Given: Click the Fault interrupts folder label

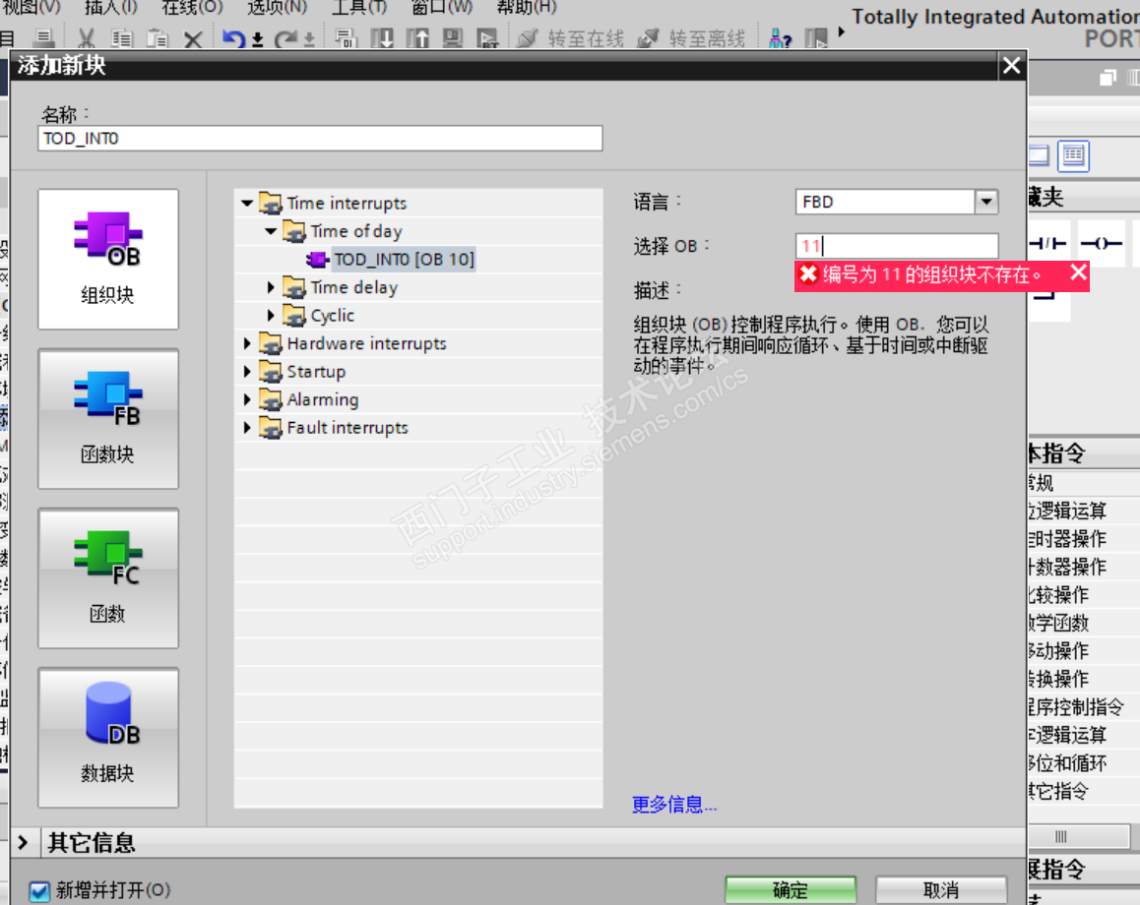Looking at the screenshot, I should (348, 428).
